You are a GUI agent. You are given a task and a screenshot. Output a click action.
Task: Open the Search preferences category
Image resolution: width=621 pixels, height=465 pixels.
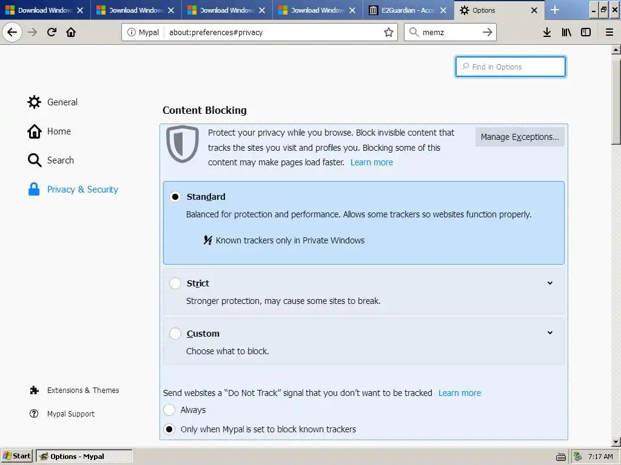(x=60, y=160)
